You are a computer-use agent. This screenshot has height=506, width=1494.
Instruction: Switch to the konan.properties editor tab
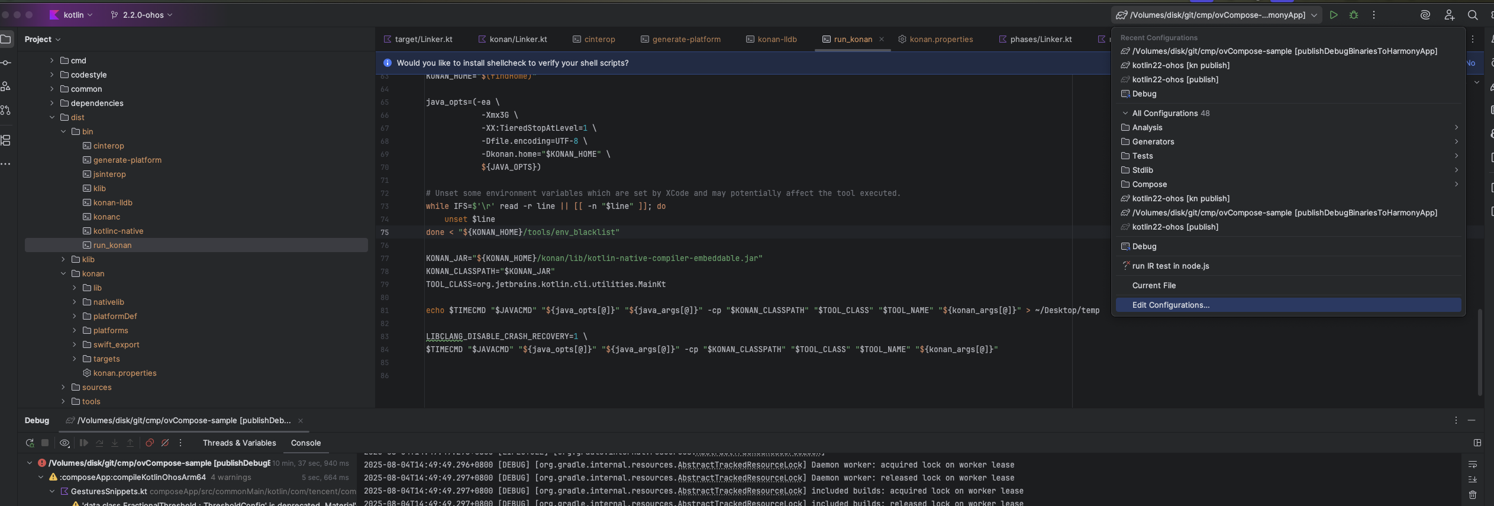[941, 39]
